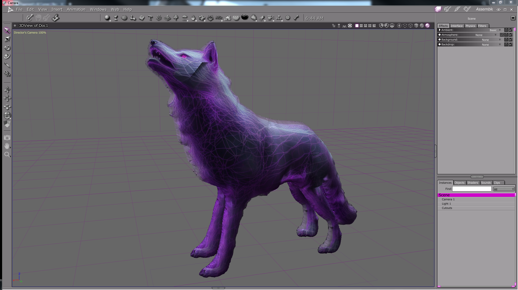The height and width of the screenshot is (290, 518).
Task: Open the Animation menu
Action: pyautogui.click(x=76, y=9)
